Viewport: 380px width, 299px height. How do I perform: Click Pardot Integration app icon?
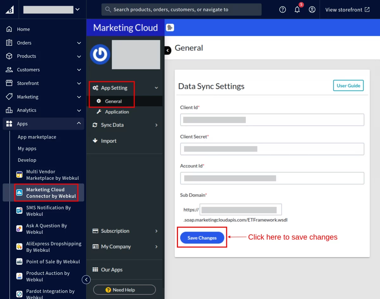[x=20, y=294]
